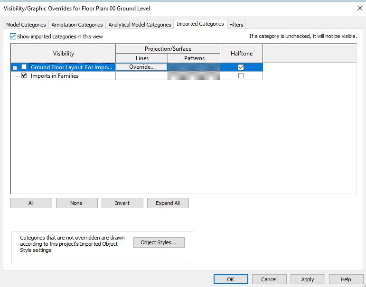Click the Lines Override button

click(x=141, y=67)
